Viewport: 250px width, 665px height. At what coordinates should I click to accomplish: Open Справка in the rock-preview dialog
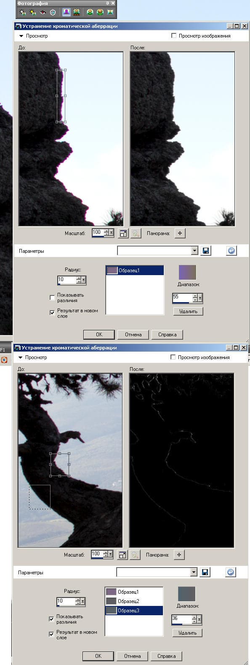[167, 335]
